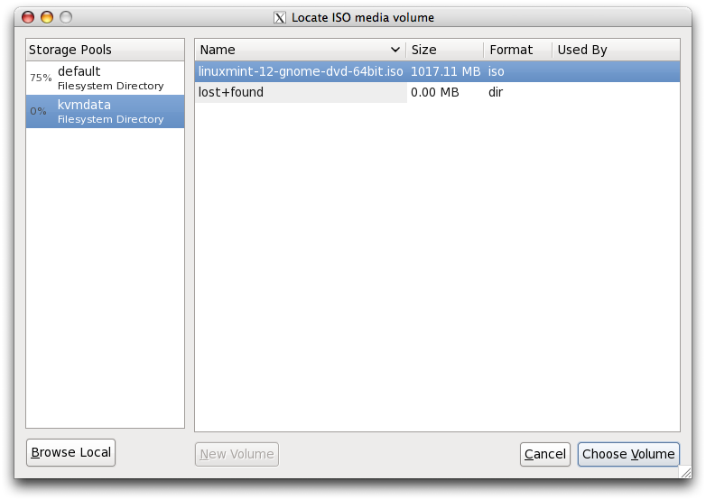Close the window with red button
706x500 pixels.
[x=28, y=17]
